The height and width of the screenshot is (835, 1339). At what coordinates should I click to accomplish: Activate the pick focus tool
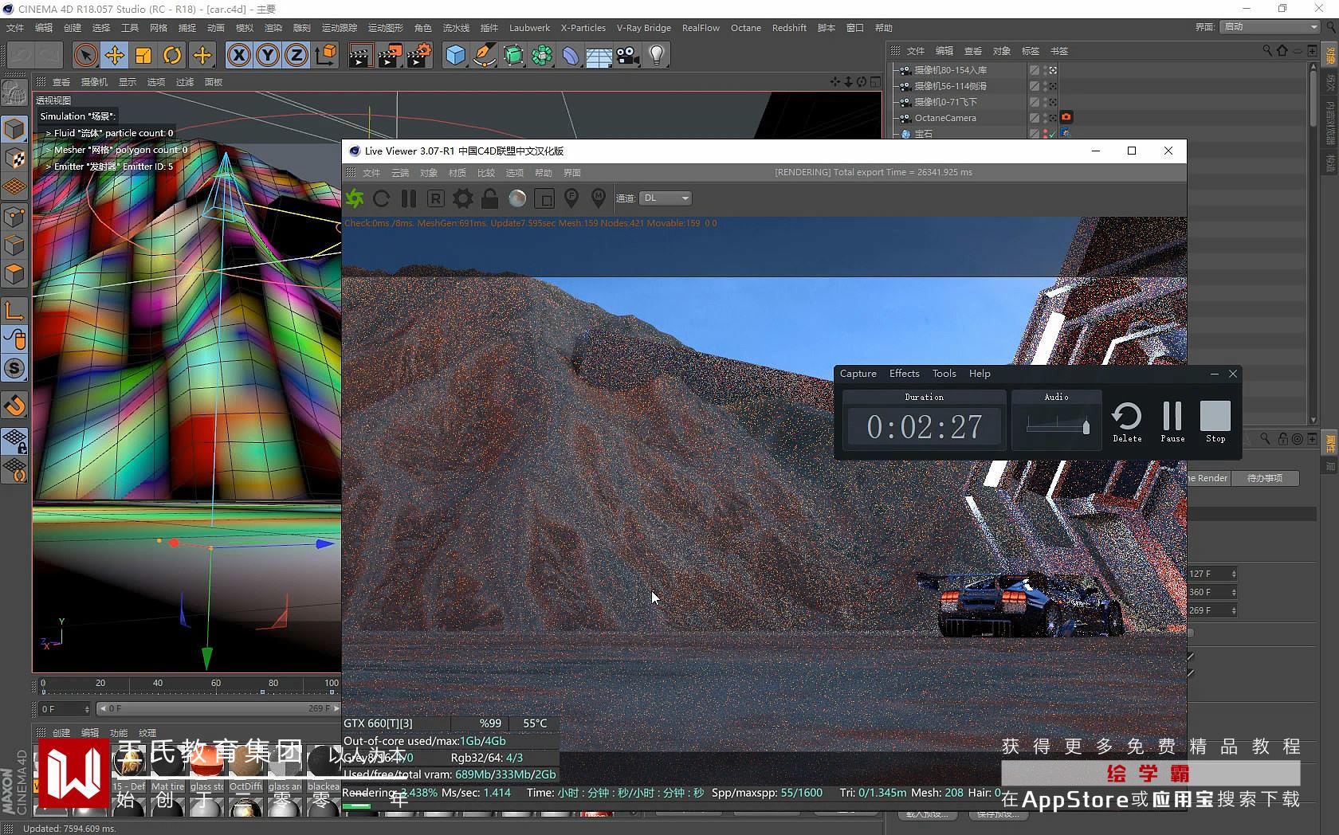(x=571, y=198)
